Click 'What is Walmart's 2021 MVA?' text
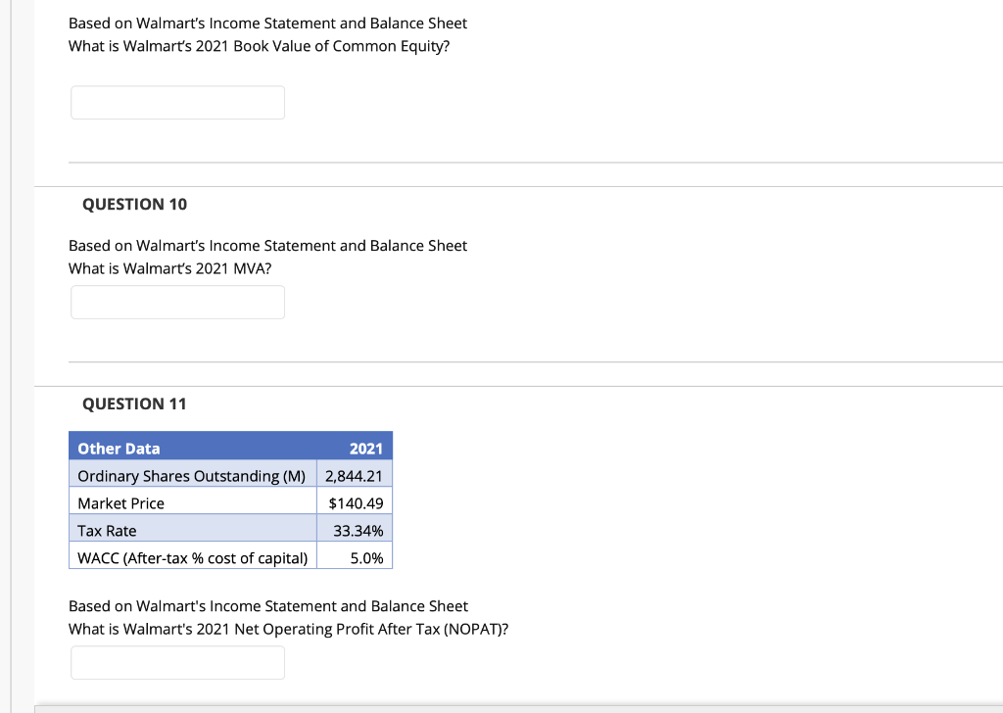 170,268
